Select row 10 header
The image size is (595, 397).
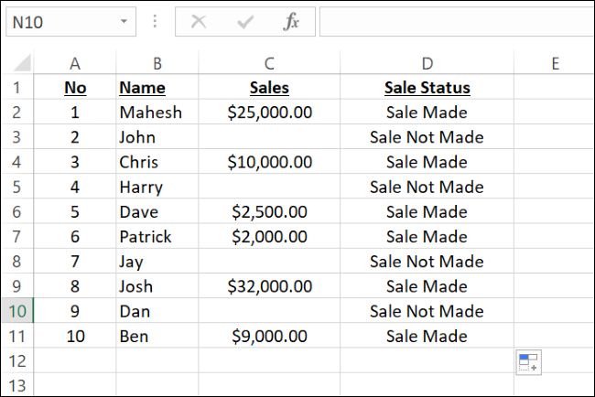pos(17,311)
